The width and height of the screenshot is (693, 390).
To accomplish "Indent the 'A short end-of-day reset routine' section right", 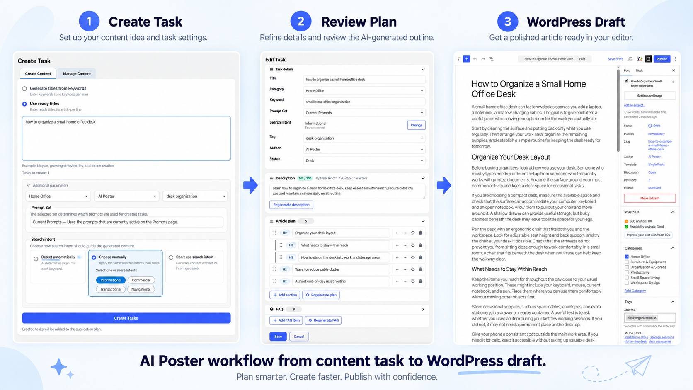I will point(405,281).
